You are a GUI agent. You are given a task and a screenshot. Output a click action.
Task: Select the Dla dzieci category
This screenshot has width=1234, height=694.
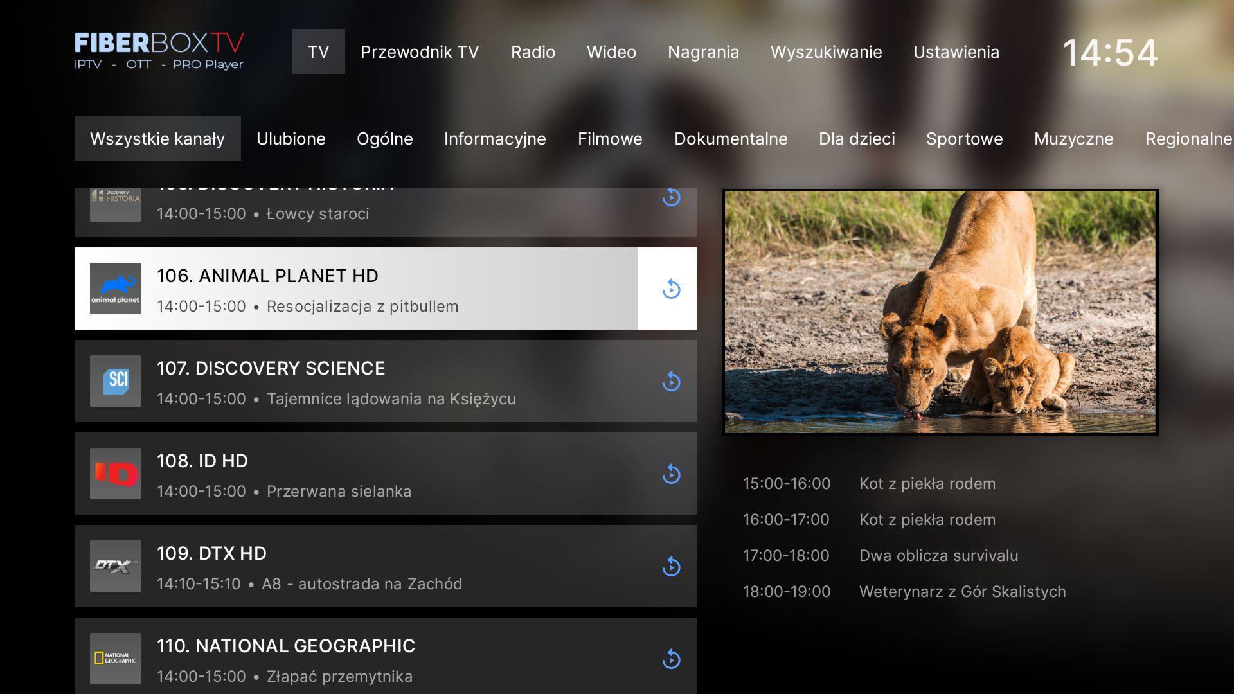pyautogui.click(x=857, y=138)
